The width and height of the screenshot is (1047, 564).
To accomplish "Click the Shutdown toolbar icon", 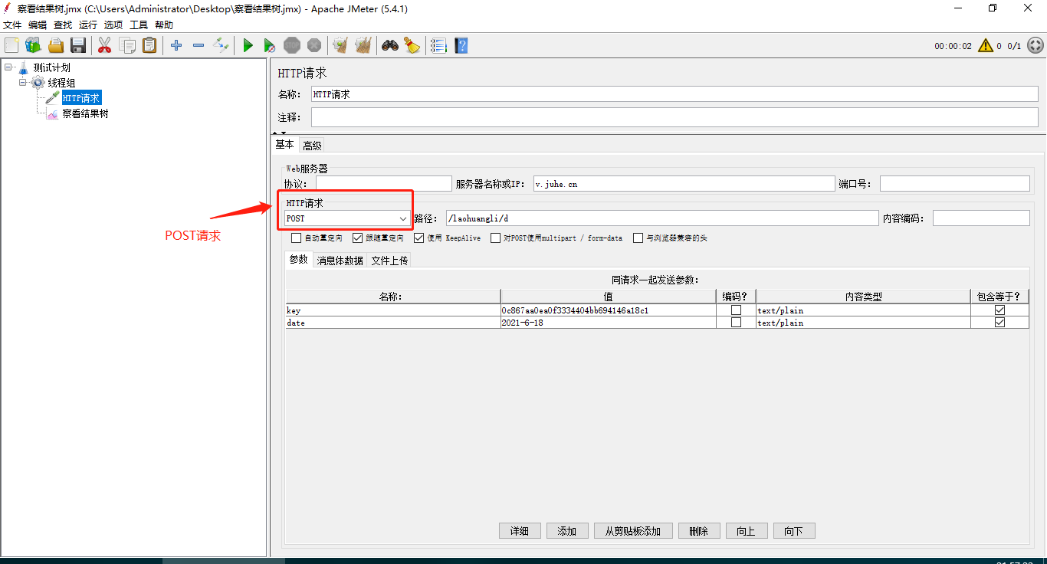I will click(314, 45).
